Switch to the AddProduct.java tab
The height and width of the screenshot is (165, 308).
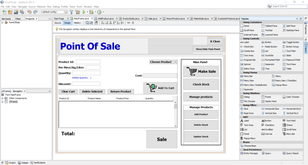(x=106, y=19)
